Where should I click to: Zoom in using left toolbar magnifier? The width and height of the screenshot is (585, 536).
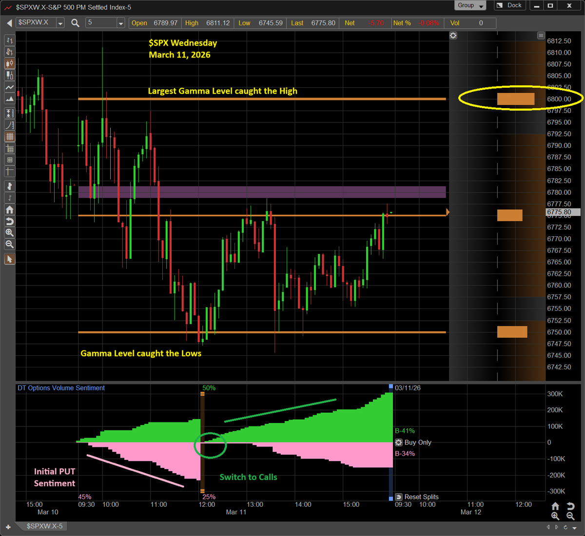click(9, 233)
